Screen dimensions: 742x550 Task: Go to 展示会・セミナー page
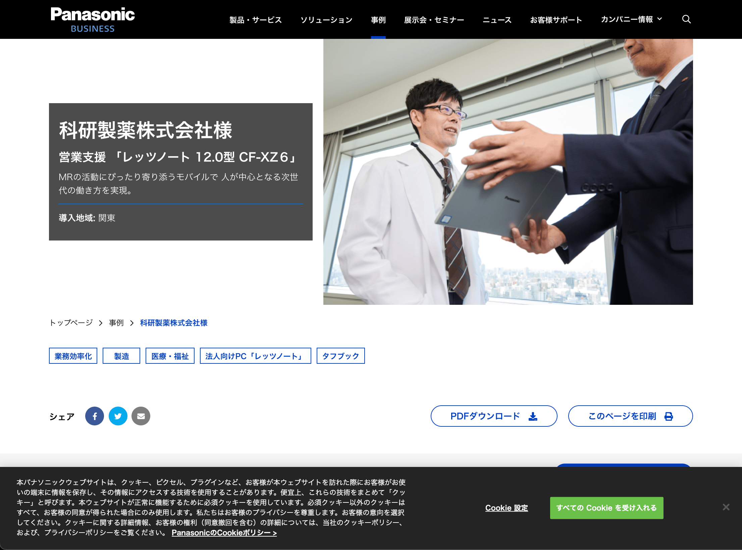[x=434, y=20]
